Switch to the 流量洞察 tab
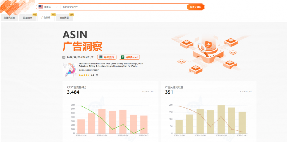The width and height of the screenshot is (287, 142). (x=28, y=18)
